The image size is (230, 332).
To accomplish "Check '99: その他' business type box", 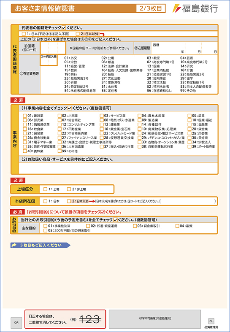I will (60, 151).
